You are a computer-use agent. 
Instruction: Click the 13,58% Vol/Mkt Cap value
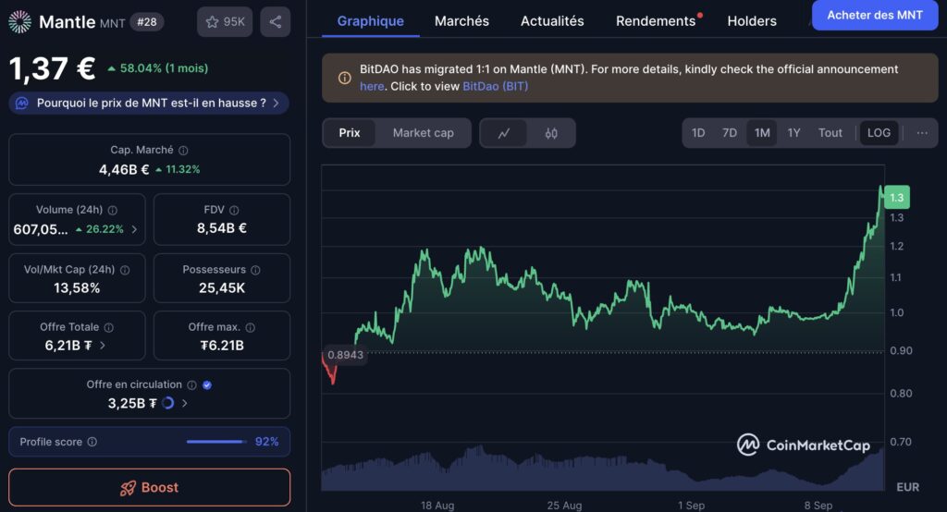click(77, 288)
